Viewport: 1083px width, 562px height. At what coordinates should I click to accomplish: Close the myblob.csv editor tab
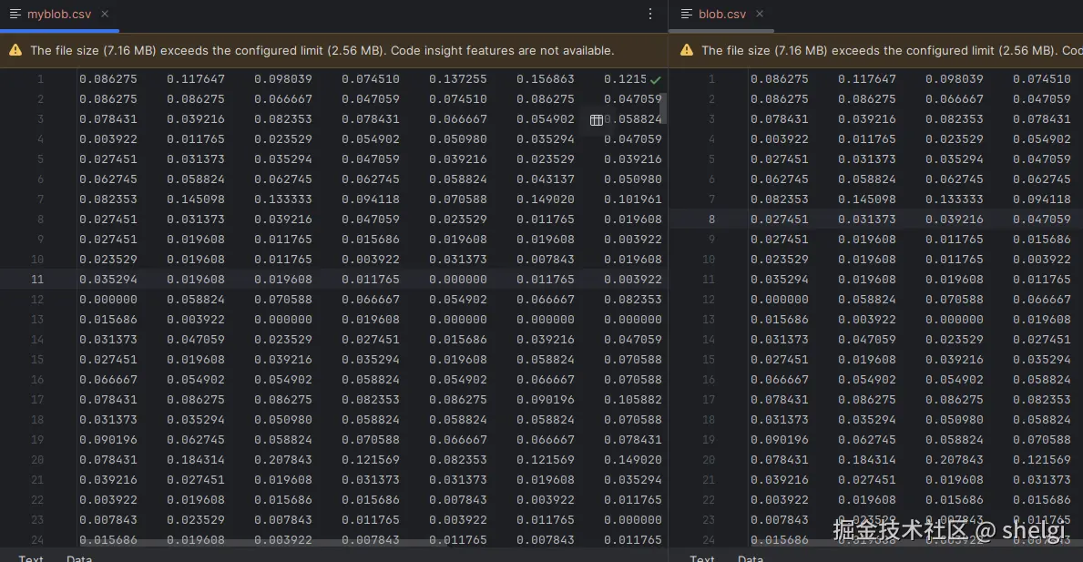(x=105, y=14)
